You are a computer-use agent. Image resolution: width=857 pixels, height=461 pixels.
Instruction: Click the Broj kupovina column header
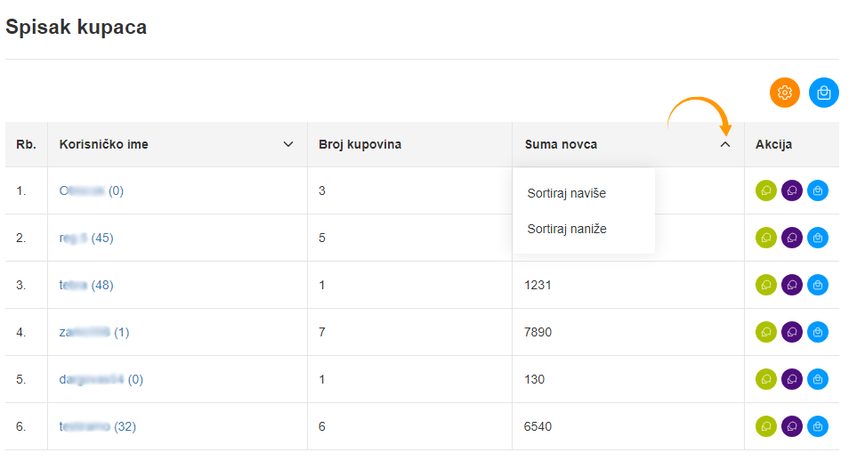coord(360,144)
